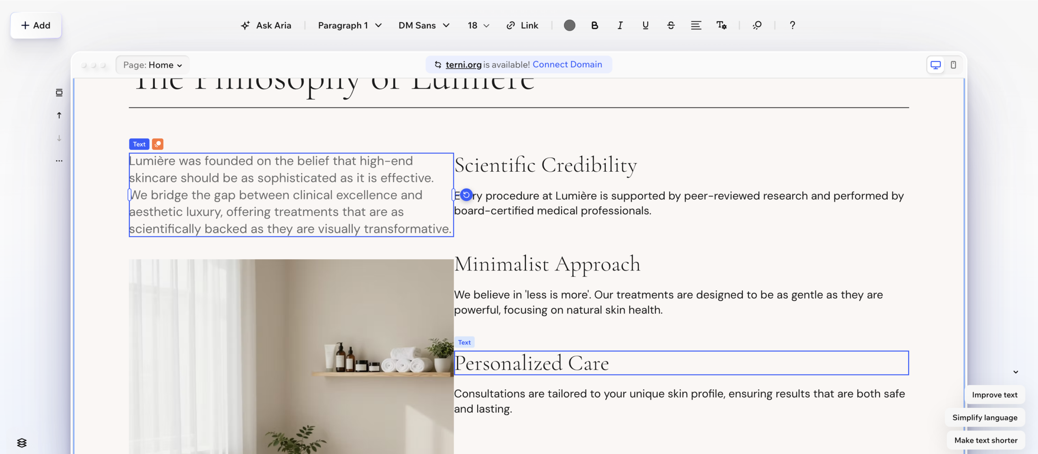The width and height of the screenshot is (1038, 454).
Task: Open the layers panel icon
Action: [x=22, y=443]
